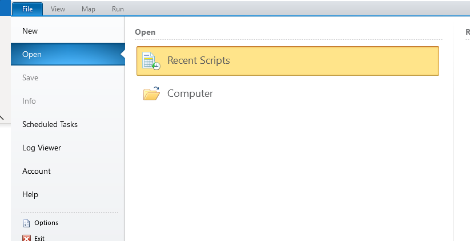Open the View ribbon tab
470x241 pixels.
(58, 9)
